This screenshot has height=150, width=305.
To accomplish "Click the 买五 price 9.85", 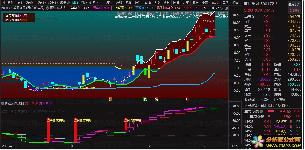I will point(267,59).
